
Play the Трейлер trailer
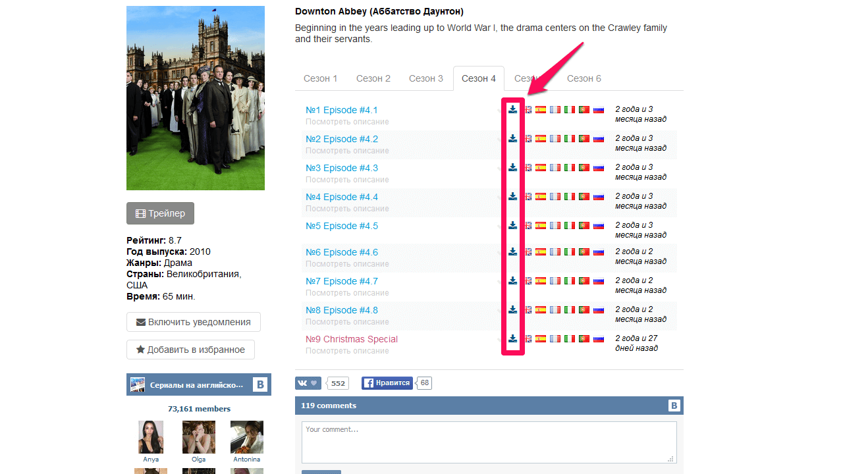pyautogui.click(x=160, y=213)
